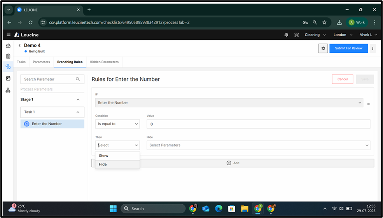Choose Show option in the Then dropdown
This screenshot has width=383, height=218.
pos(103,156)
